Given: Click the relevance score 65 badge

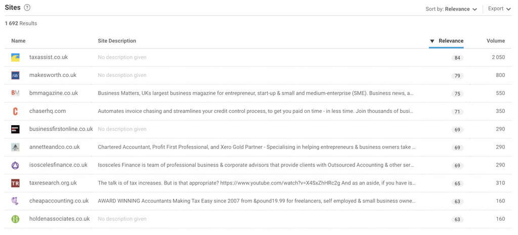Looking at the screenshot, I should [457, 183].
